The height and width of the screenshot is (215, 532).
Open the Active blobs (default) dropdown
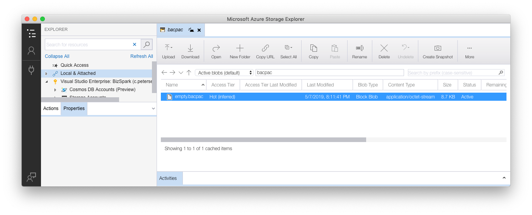(224, 73)
